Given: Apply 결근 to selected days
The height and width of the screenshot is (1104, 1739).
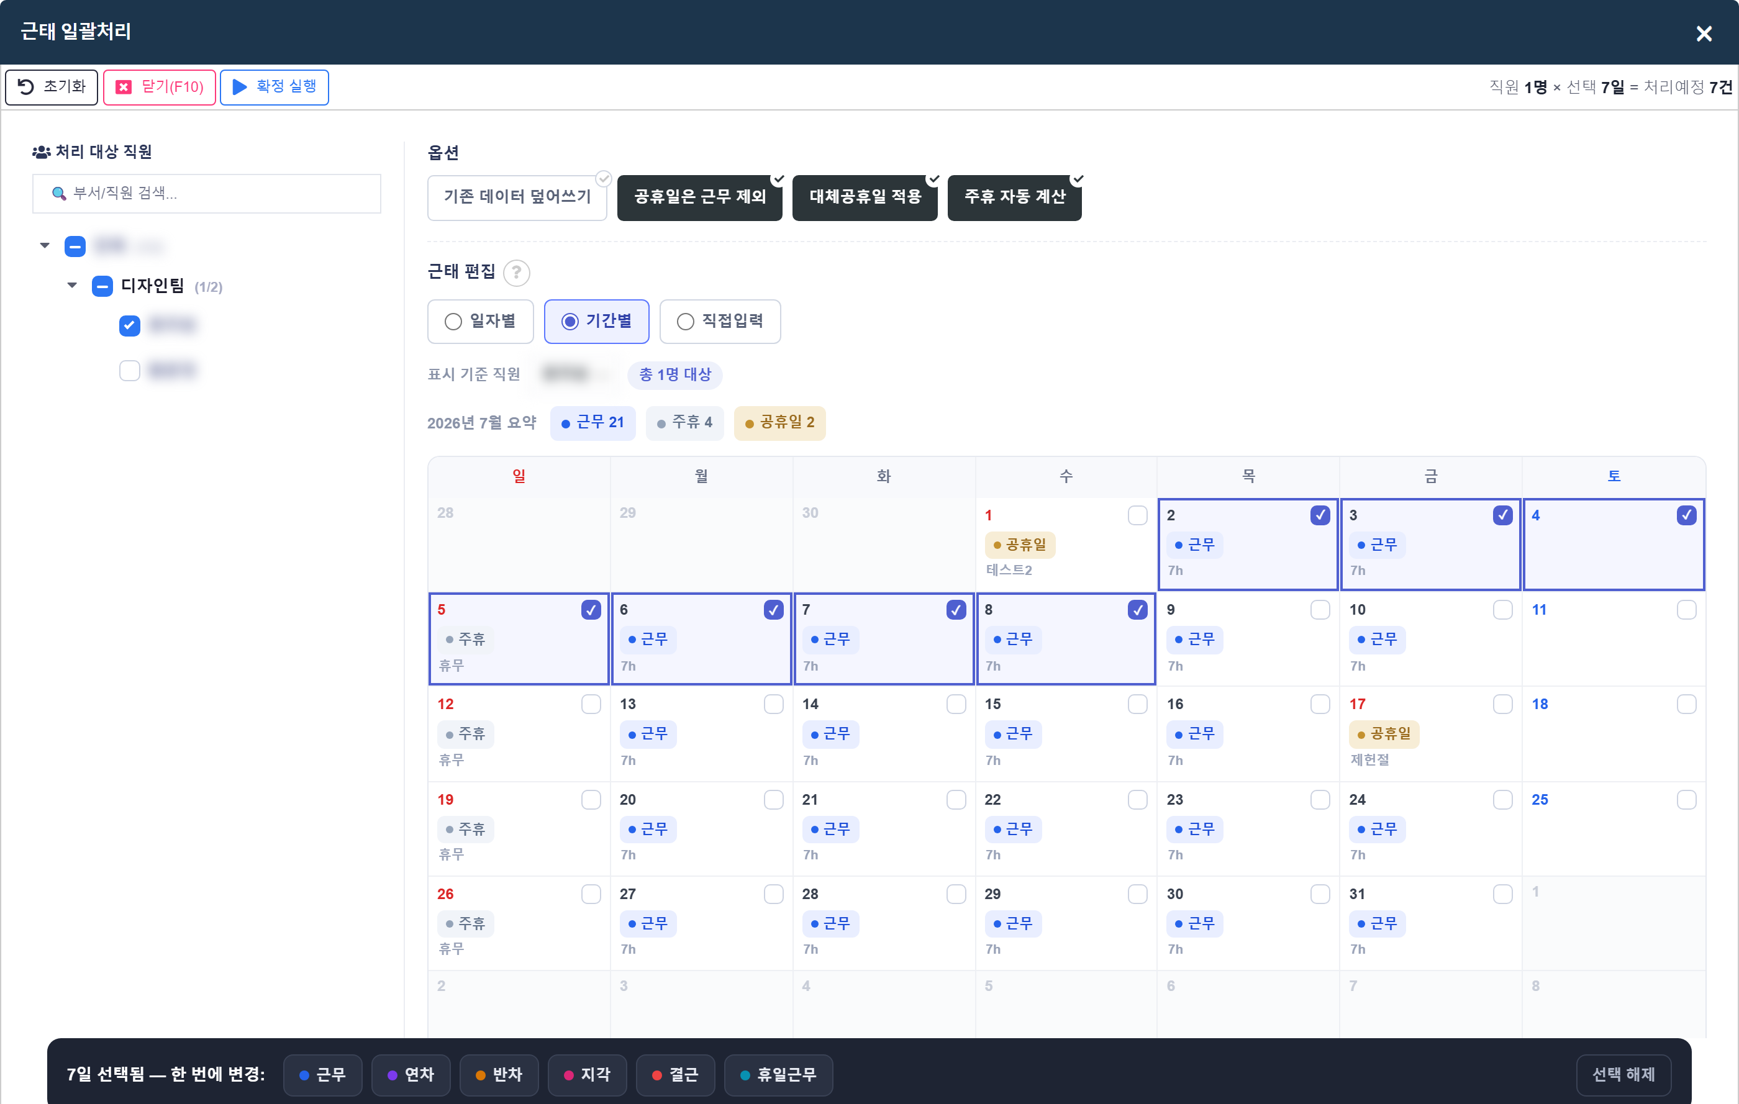Looking at the screenshot, I should click(x=675, y=1075).
